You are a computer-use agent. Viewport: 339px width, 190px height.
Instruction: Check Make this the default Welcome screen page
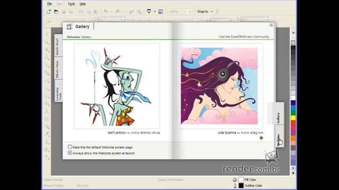coord(70,147)
